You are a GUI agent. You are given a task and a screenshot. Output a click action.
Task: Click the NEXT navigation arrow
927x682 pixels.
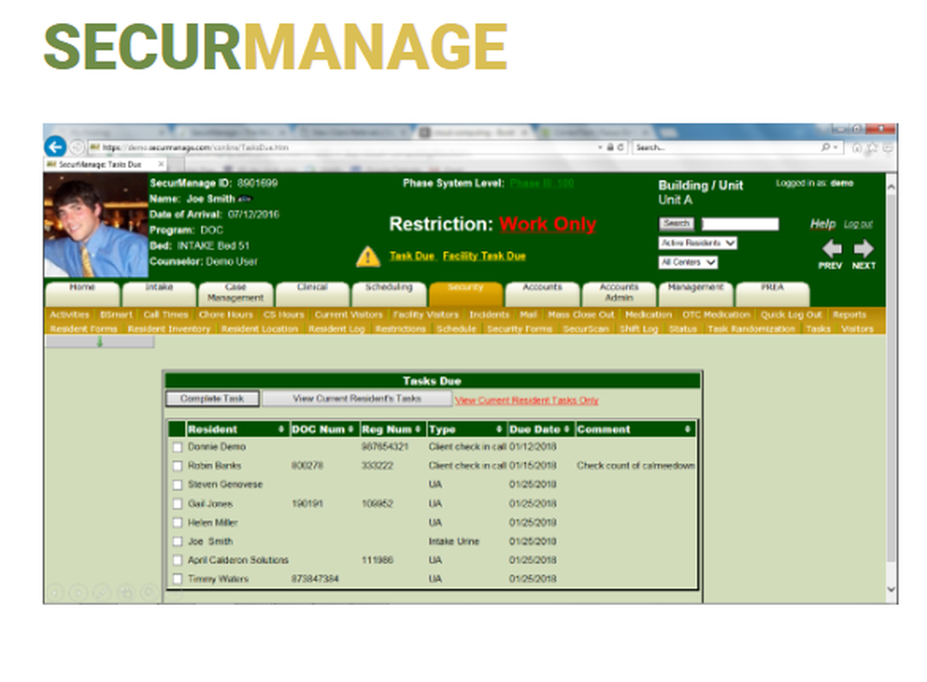click(863, 247)
